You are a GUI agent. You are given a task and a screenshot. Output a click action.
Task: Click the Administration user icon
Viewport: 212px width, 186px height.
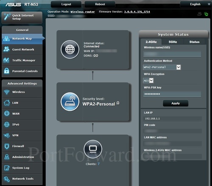click(7, 157)
